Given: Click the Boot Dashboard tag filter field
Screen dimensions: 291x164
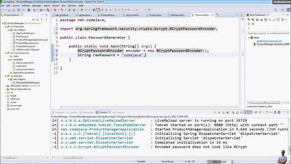Looking at the screenshot, I should 268,33.
